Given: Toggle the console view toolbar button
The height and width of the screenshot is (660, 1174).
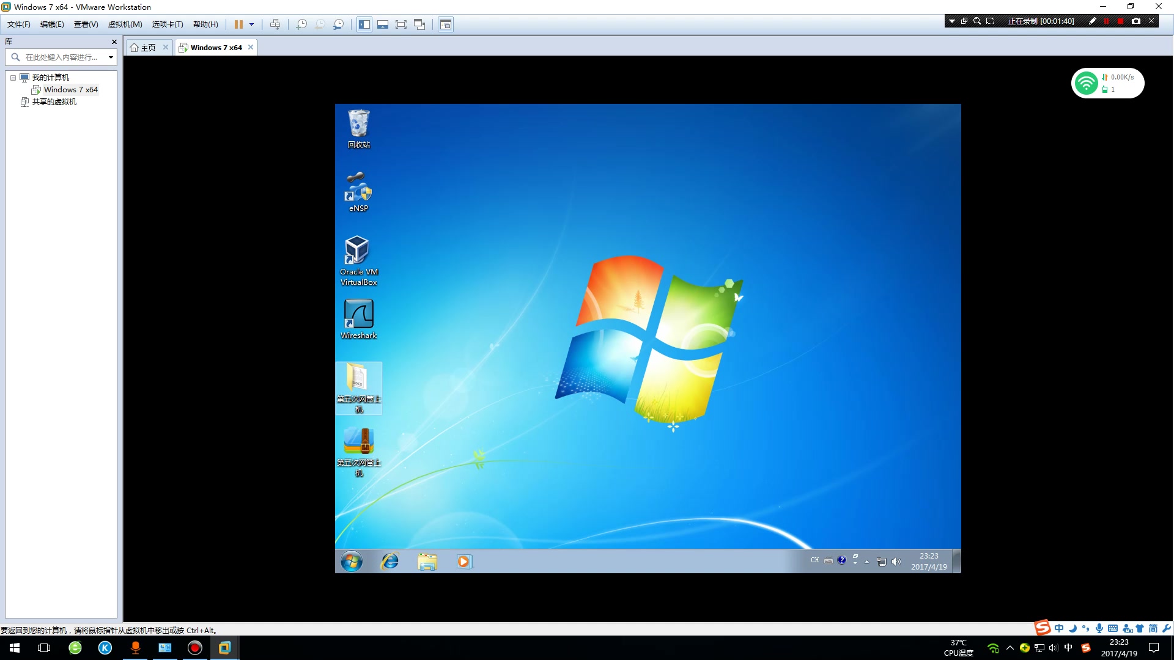Looking at the screenshot, I should pos(446,24).
